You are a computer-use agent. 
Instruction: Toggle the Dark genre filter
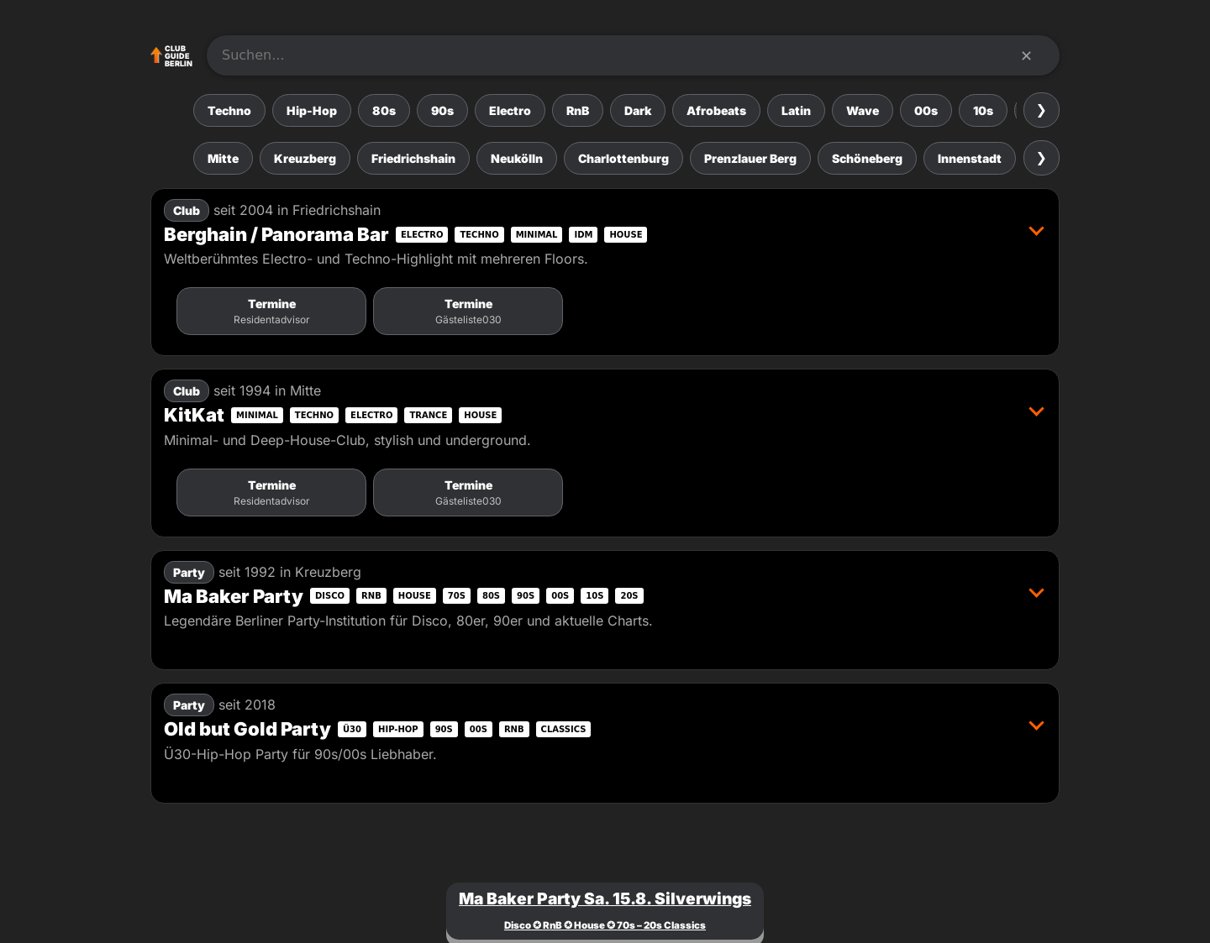pos(638,111)
